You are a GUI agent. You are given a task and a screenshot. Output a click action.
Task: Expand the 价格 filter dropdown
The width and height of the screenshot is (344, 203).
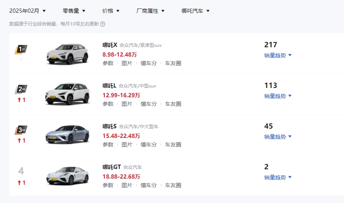point(111,11)
